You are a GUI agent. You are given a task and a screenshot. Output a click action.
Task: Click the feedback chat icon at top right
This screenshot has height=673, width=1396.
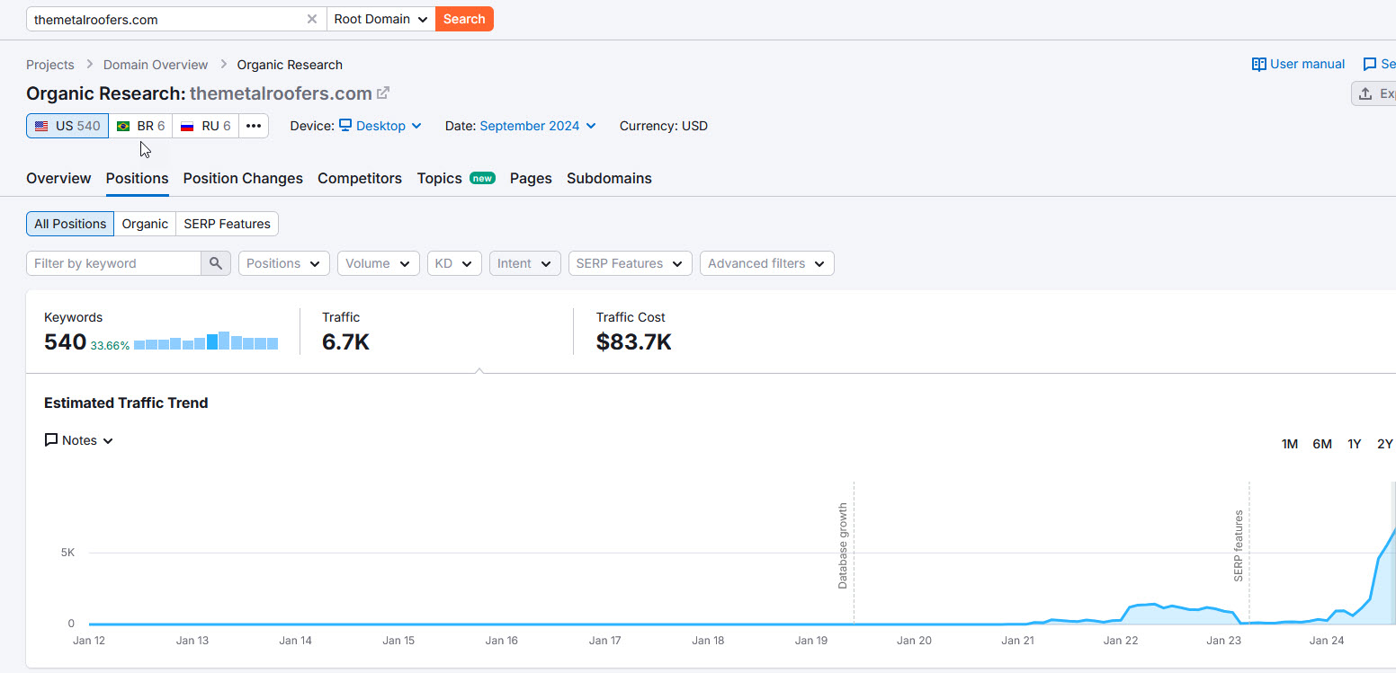1370,64
